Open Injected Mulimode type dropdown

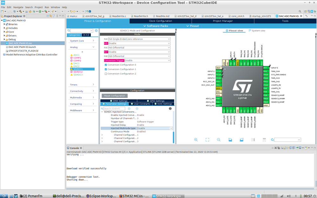[x=155, y=128]
